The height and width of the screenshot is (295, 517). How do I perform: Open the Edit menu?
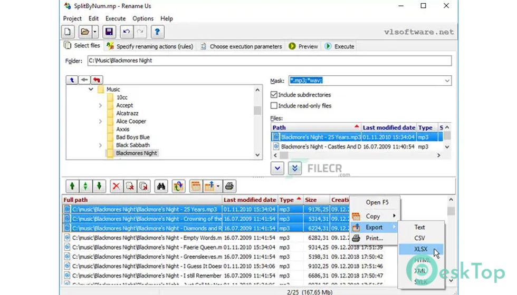[x=94, y=18]
